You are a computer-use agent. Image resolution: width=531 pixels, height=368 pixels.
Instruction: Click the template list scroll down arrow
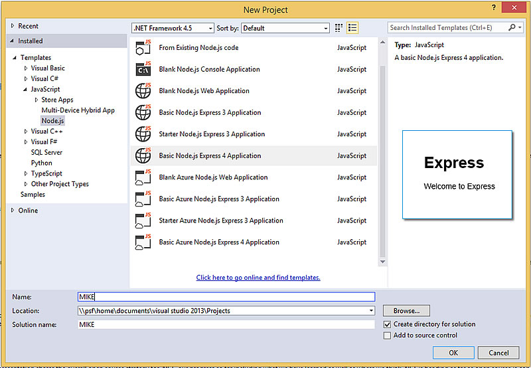383,262
